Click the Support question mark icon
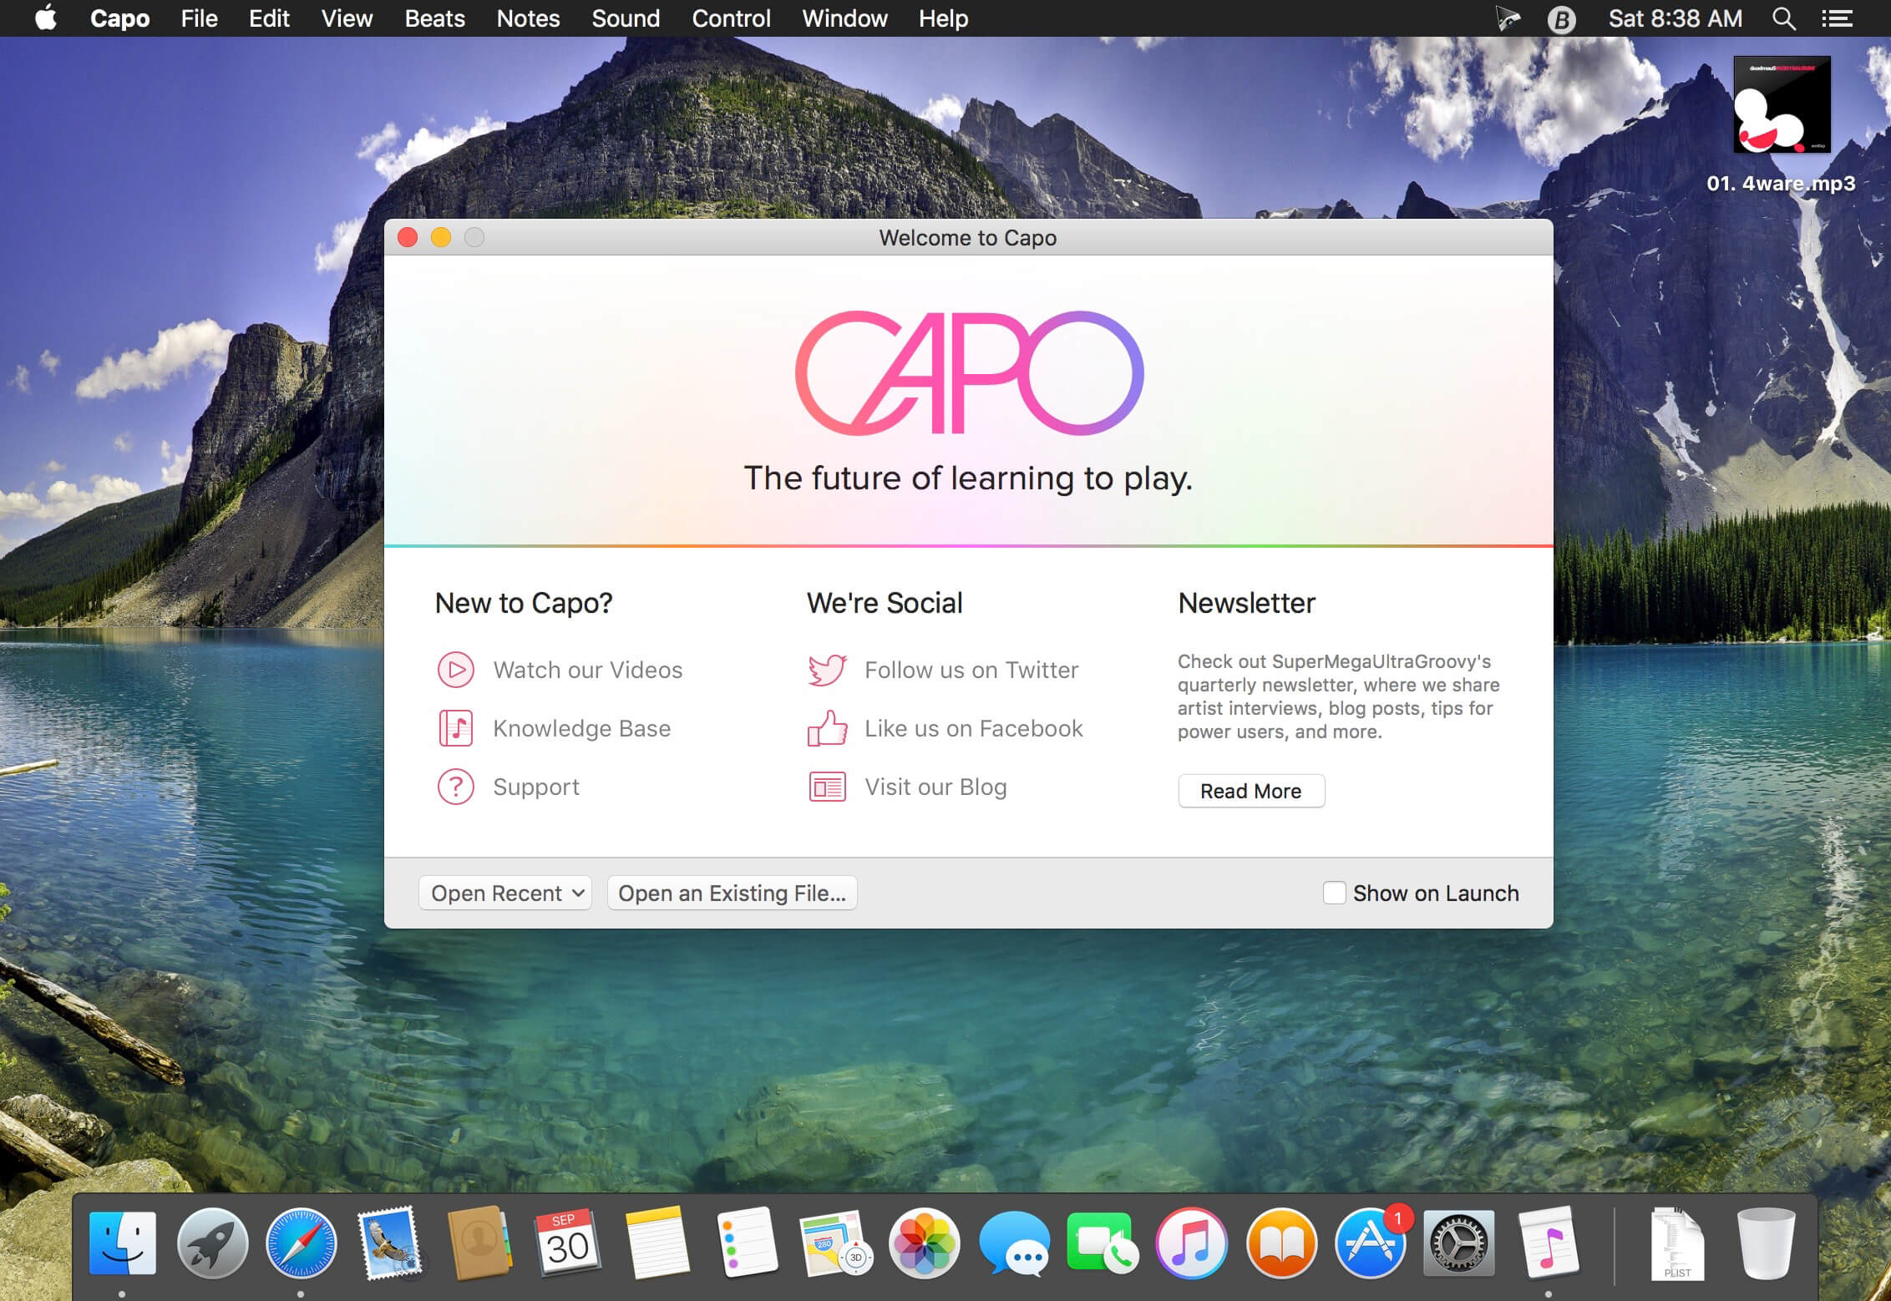1891x1301 pixels. point(456,787)
